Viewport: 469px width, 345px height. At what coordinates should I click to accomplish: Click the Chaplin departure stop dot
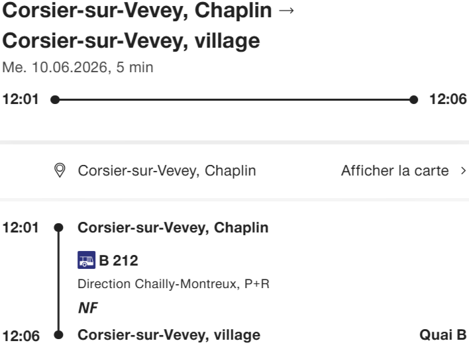[x=58, y=228]
